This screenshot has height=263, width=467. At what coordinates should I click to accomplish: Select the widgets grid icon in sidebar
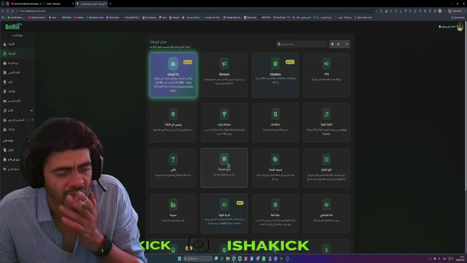click(5, 53)
